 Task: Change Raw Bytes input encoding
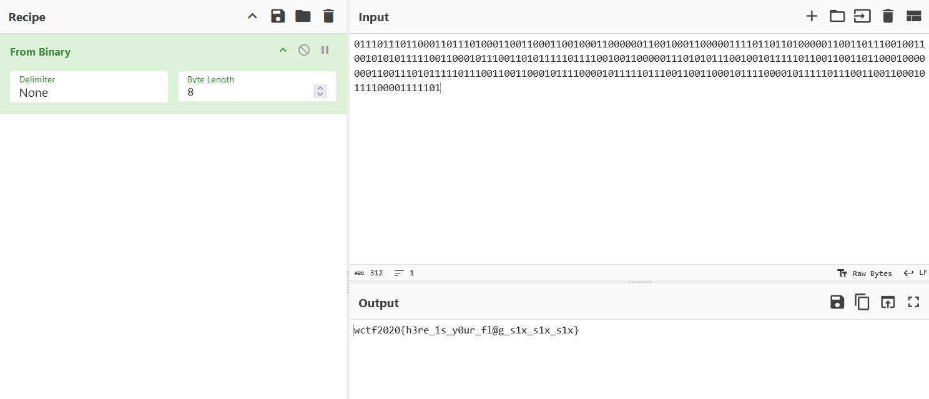[865, 273]
